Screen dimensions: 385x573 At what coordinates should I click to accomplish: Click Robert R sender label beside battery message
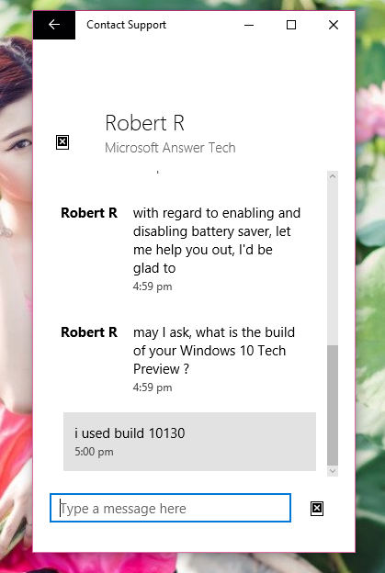click(89, 213)
